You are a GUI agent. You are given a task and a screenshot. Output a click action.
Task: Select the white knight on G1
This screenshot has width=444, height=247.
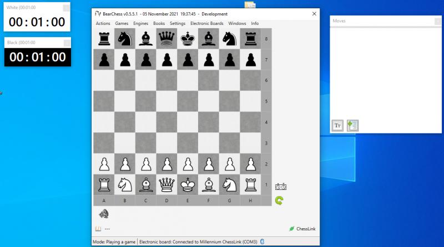[x=229, y=184]
